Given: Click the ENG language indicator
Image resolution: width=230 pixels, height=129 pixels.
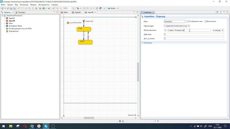Looking at the screenshot, I should click(x=210, y=126).
